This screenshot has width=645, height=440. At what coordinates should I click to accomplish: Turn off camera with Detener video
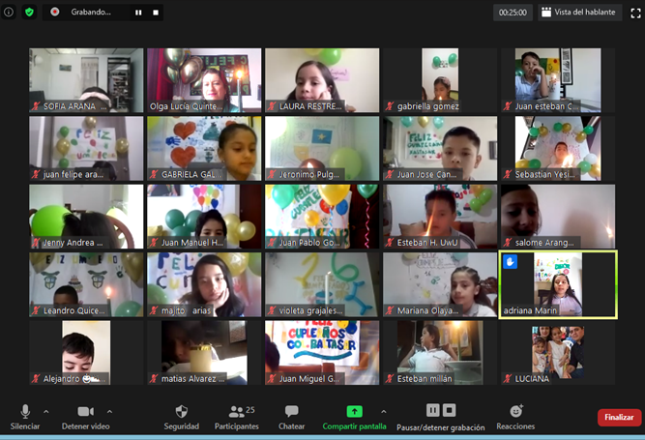point(84,412)
